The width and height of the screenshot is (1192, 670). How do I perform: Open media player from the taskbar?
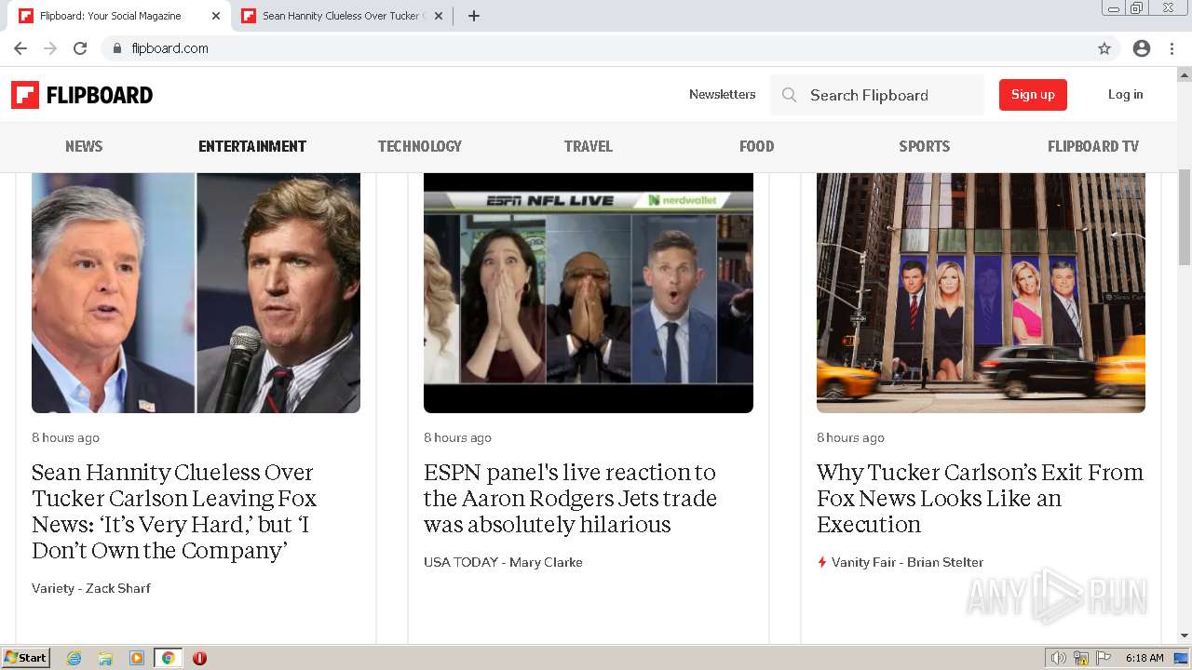[x=137, y=658]
